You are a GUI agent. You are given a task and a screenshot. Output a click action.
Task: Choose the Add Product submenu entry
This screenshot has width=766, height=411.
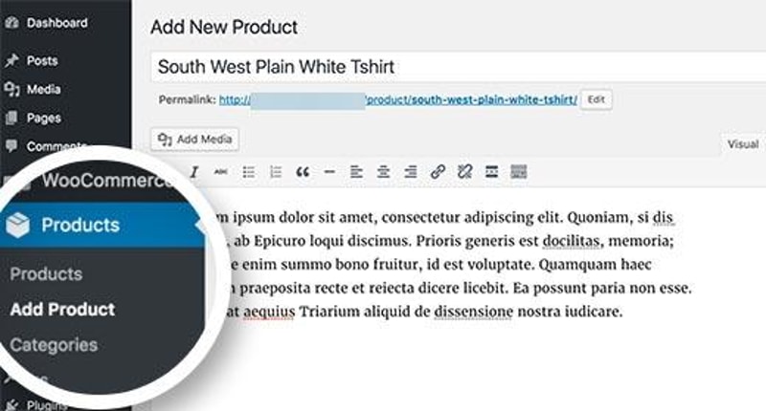pos(62,309)
